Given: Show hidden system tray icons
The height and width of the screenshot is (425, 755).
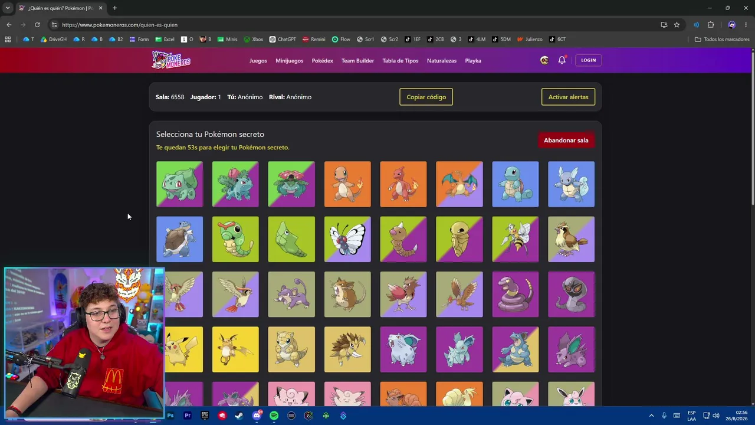Looking at the screenshot, I should click(x=651, y=416).
